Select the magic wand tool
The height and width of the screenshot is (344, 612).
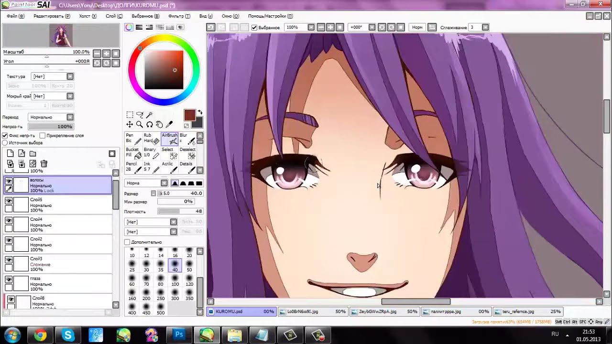click(x=150, y=115)
